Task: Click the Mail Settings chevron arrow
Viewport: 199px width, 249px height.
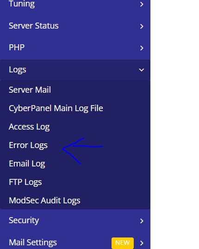Action: (x=142, y=243)
